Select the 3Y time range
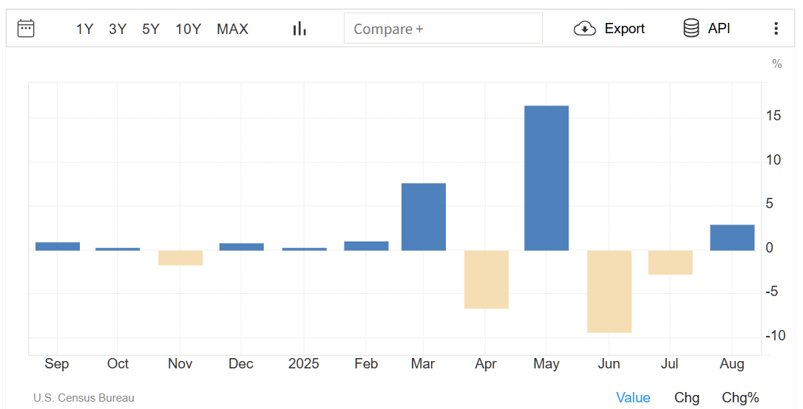 pos(118,30)
